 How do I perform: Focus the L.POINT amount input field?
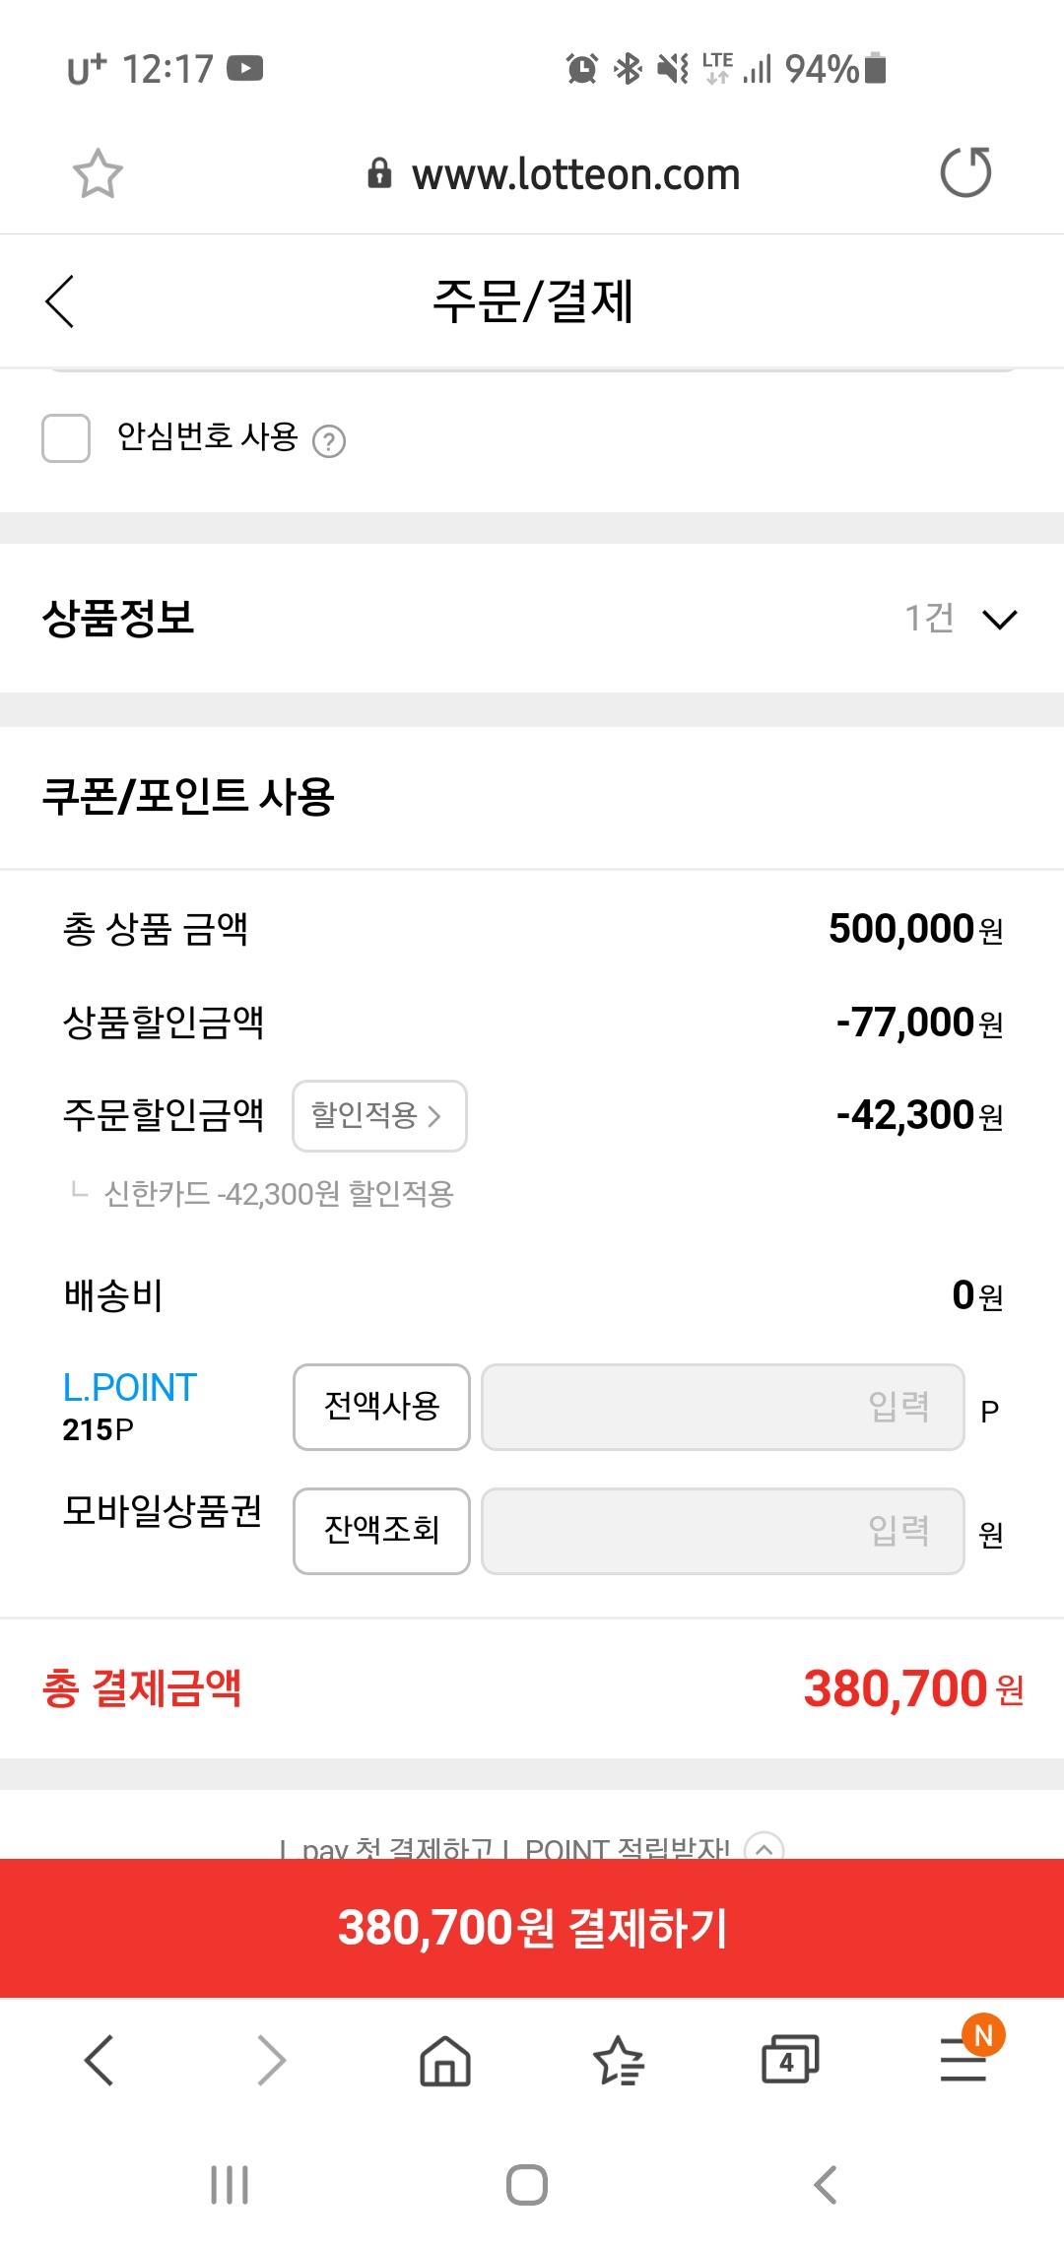click(x=722, y=1407)
